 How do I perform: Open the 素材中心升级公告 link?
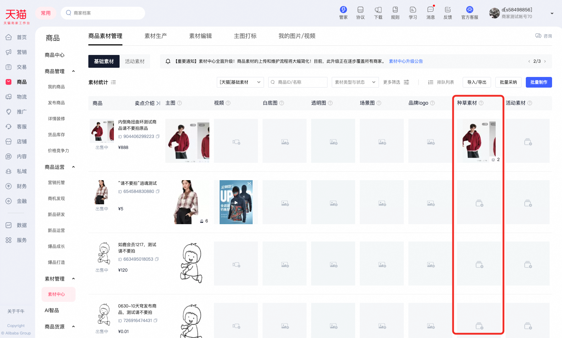click(406, 61)
